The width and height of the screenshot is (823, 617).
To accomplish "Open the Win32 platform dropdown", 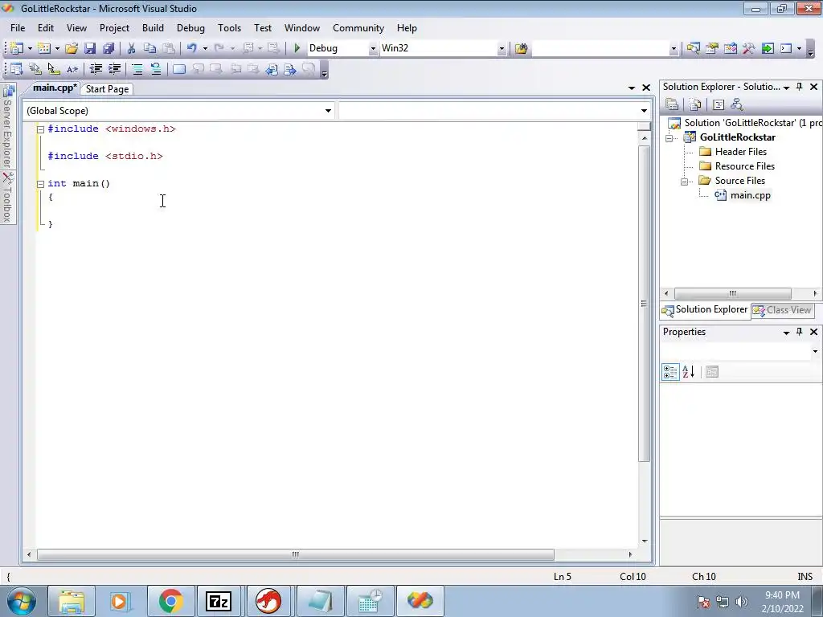I will click(x=502, y=48).
